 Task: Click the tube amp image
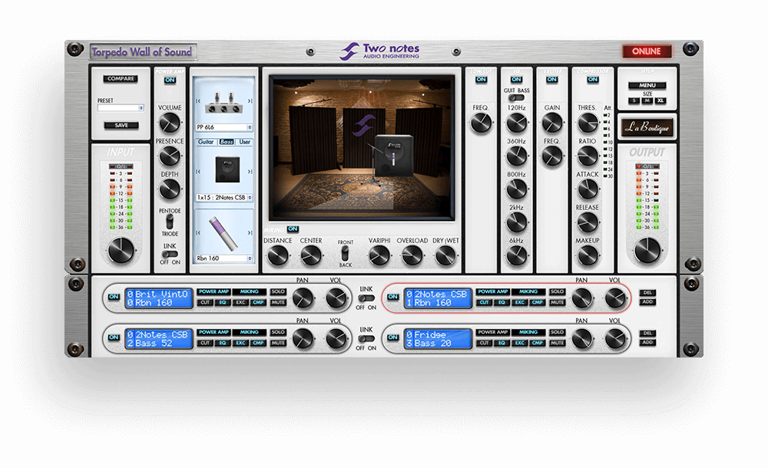(x=223, y=103)
